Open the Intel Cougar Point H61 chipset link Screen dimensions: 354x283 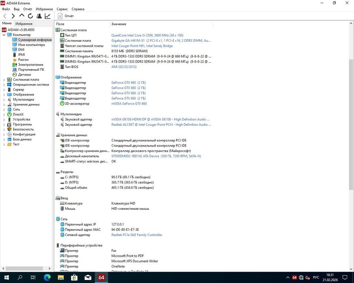coord(142,46)
